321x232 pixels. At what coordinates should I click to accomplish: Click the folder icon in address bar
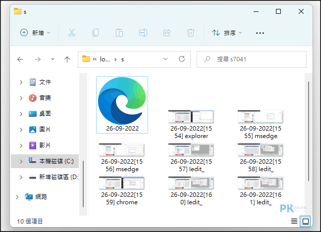pos(86,59)
